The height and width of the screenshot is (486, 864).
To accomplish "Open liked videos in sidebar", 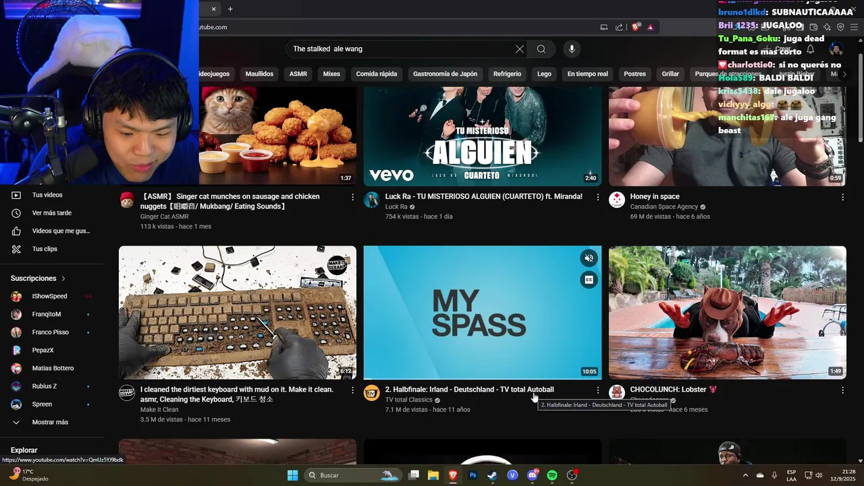I will [52, 231].
